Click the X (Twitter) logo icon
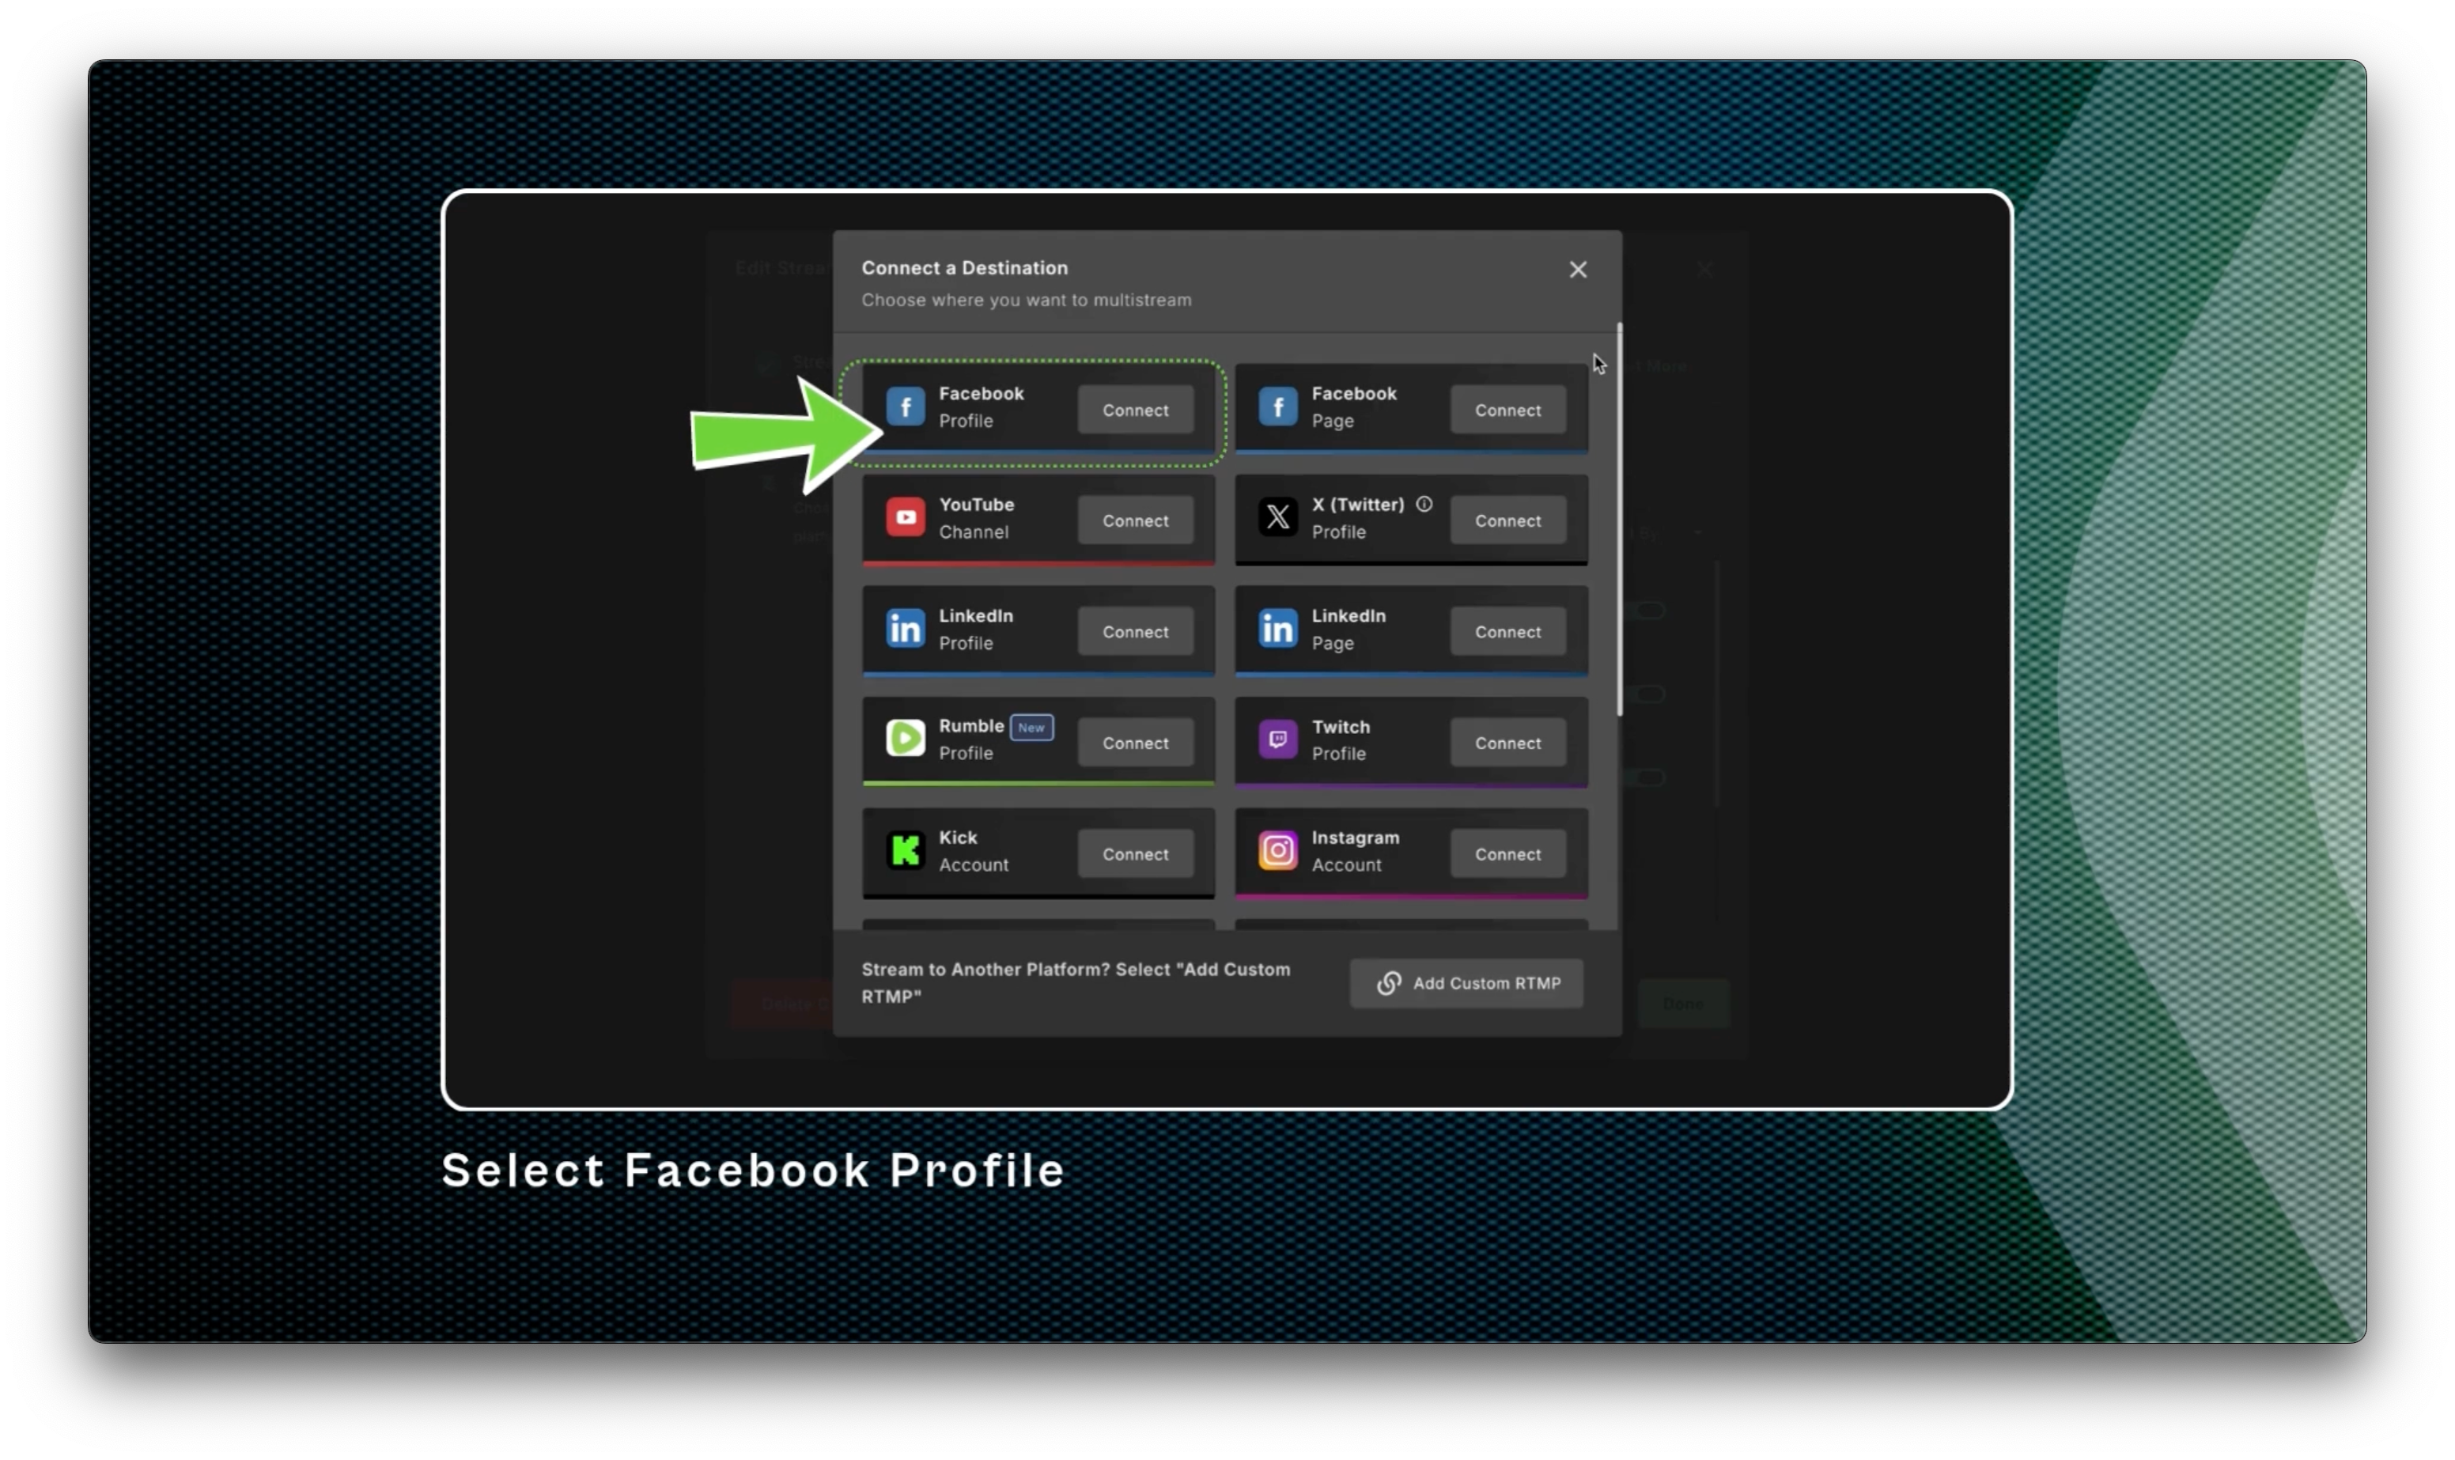2455x1460 pixels. (x=1277, y=517)
